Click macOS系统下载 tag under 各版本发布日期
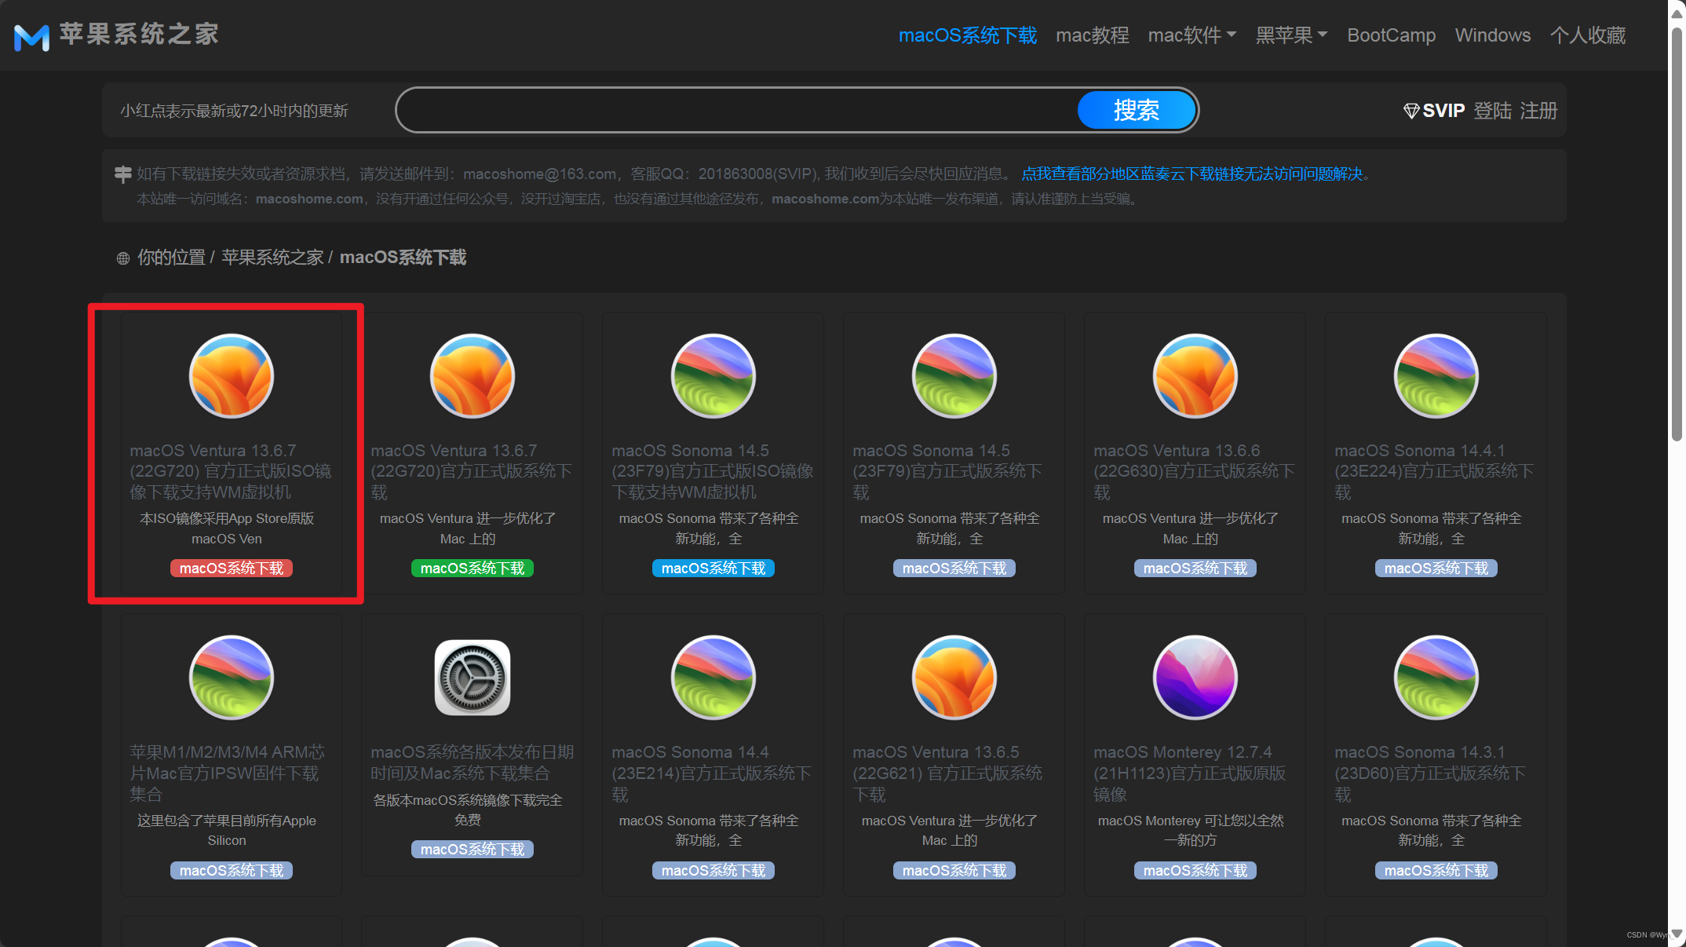 coord(473,849)
